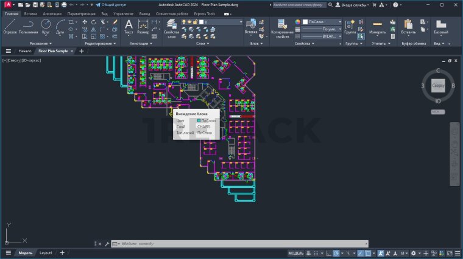Viewport: 463px width, 259px height.
Task: Choose the Круг (Circle) drawing tool
Action: coord(46,27)
